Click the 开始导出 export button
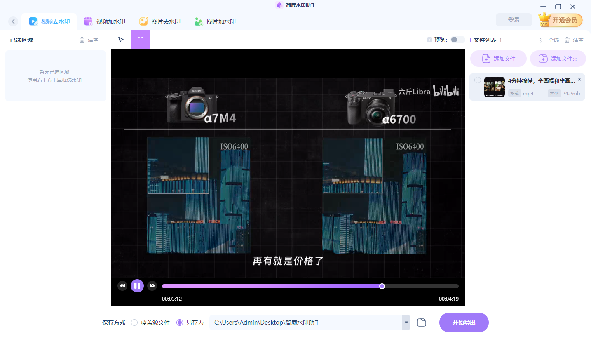This screenshot has height=339, width=591. [464, 323]
